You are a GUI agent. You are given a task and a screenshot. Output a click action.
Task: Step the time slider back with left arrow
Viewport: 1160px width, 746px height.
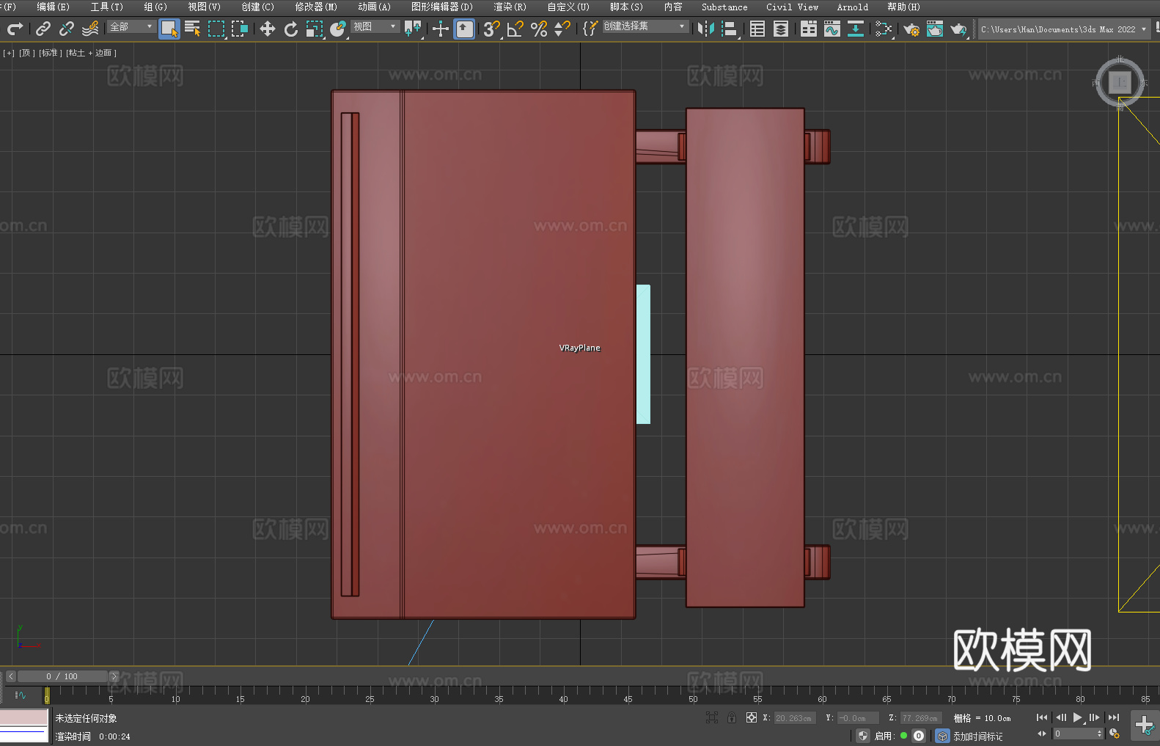tap(11, 676)
